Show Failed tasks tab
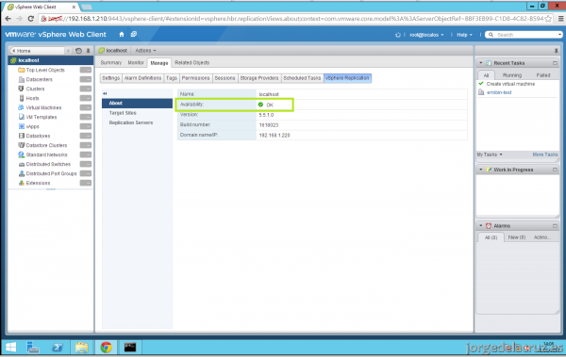This screenshot has width=566, height=357. click(x=543, y=75)
